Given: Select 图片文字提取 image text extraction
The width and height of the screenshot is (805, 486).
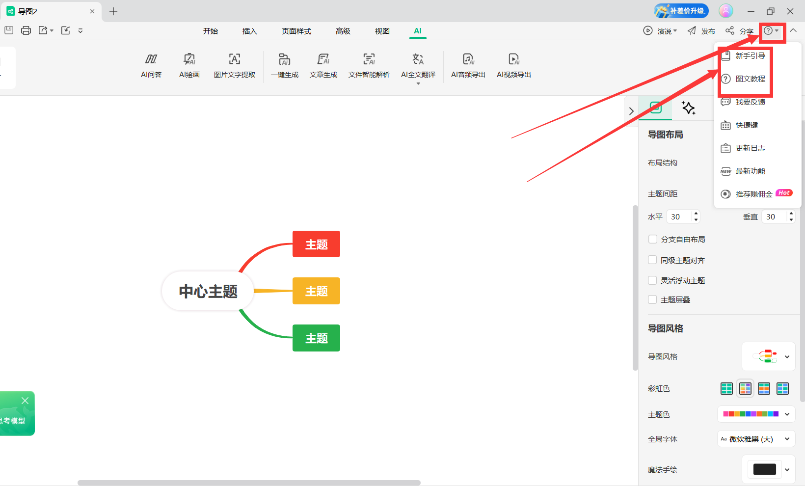Looking at the screenshot, I should (x=235, y=66).
